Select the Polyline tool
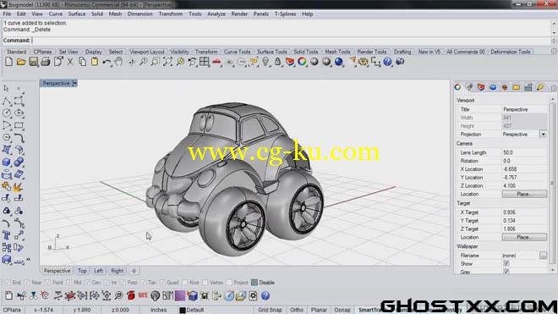The height and width of the screenshot is (314, 558). [7, 102]
